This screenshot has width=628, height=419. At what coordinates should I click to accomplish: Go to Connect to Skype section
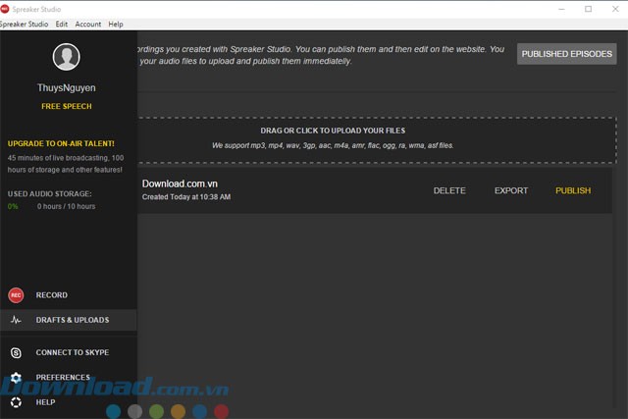[x=72, y=352]
